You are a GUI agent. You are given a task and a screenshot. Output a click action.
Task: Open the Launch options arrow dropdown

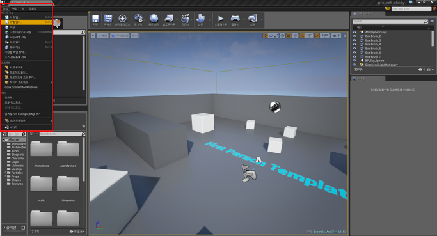262,20
